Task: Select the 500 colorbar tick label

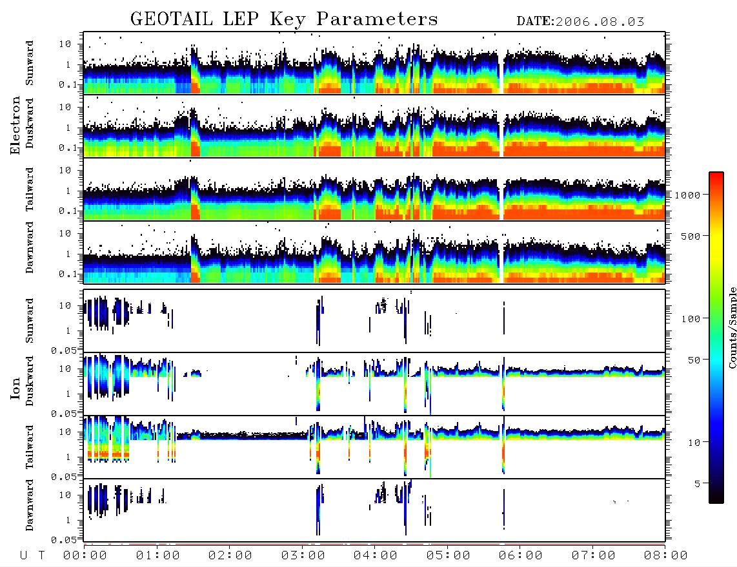Action: click(691, 236)
